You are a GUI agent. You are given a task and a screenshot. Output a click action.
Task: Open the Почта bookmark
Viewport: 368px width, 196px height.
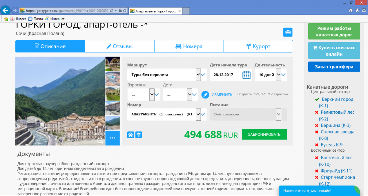36,19
